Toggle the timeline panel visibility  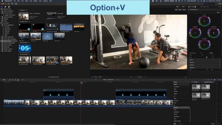pos(210,4)
